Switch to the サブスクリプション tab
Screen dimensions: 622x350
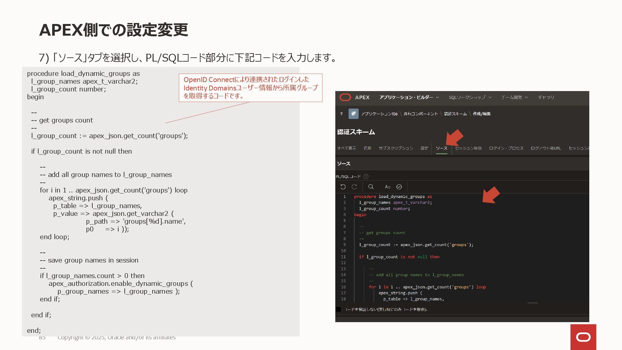click(x=396, y=148)
